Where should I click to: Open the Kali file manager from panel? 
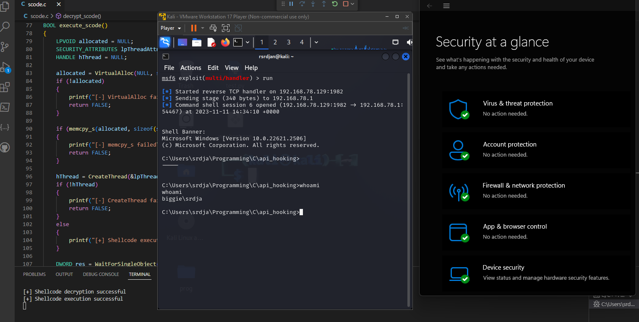click(197, 42)
